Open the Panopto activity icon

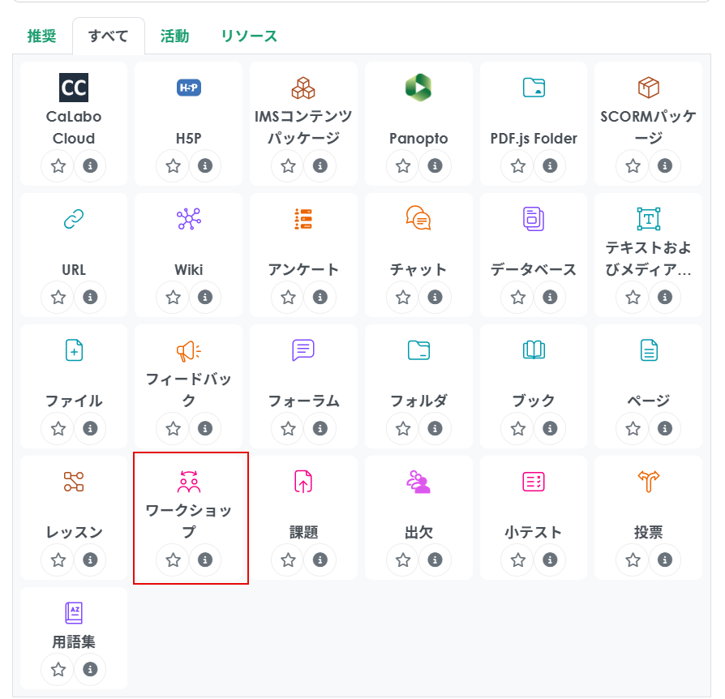tap(418, 88)
